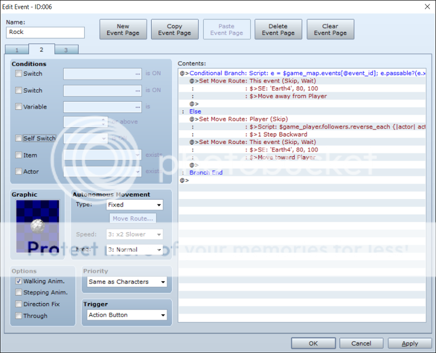Click the rock graphic preview thumbnail
This screenshot has height=353, width=436.
pos(38,228)
